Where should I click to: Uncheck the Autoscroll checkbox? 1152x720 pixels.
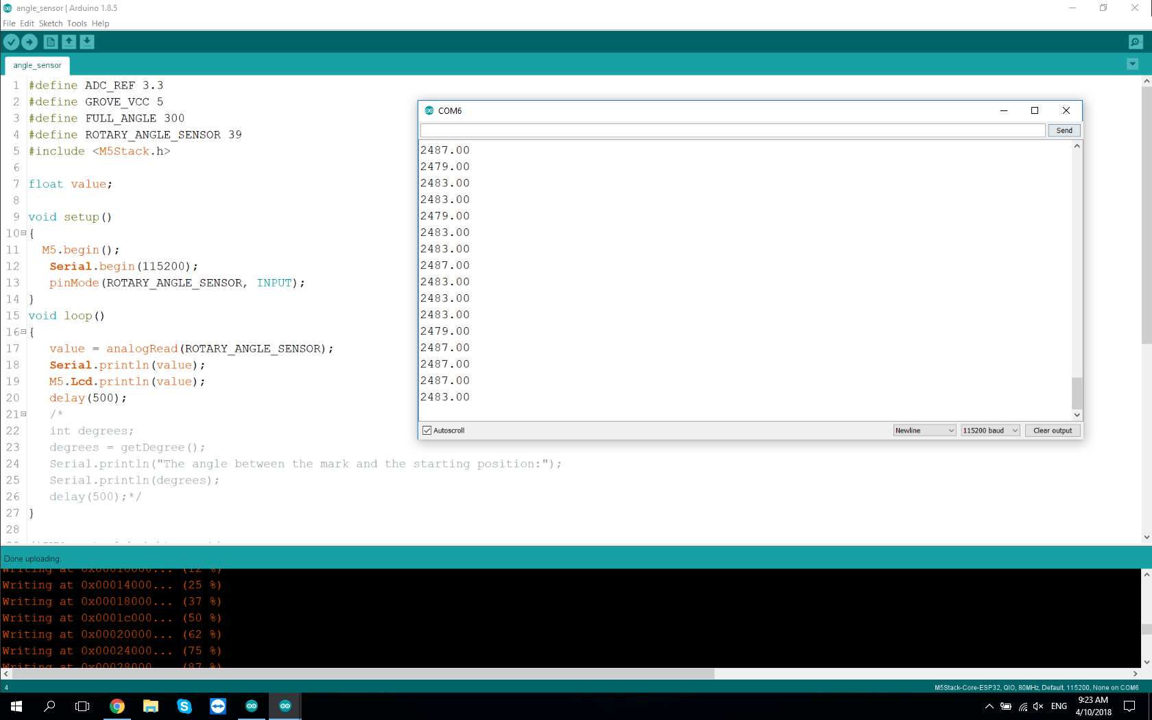coord(427,431)
